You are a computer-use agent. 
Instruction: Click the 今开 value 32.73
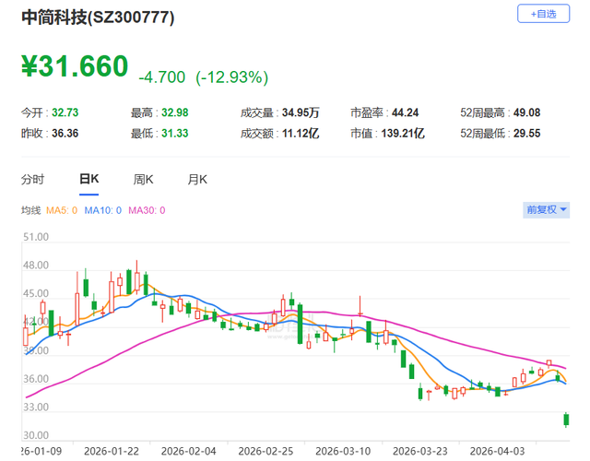(65, 112)
